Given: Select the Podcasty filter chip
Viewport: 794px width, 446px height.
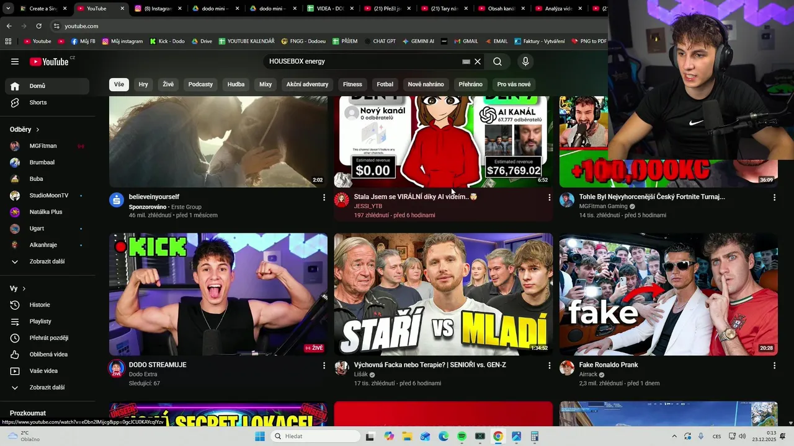Looking at the screenshot, I should coord(200,84).
